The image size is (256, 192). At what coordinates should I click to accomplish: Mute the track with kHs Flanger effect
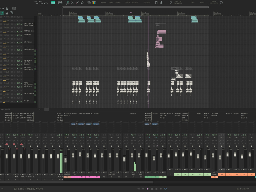pyautogui.click(x=12, y=42)
